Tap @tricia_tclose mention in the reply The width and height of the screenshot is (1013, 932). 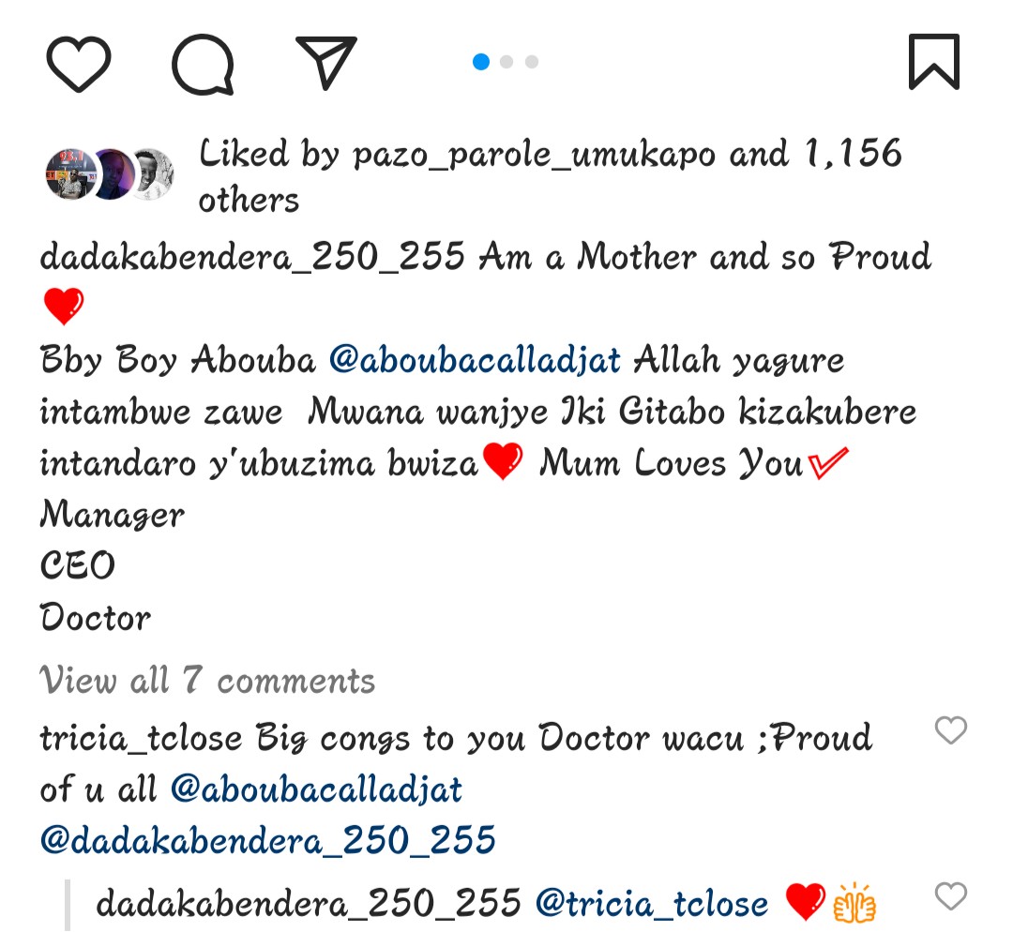pyautogui.click(x=652, y=904)
